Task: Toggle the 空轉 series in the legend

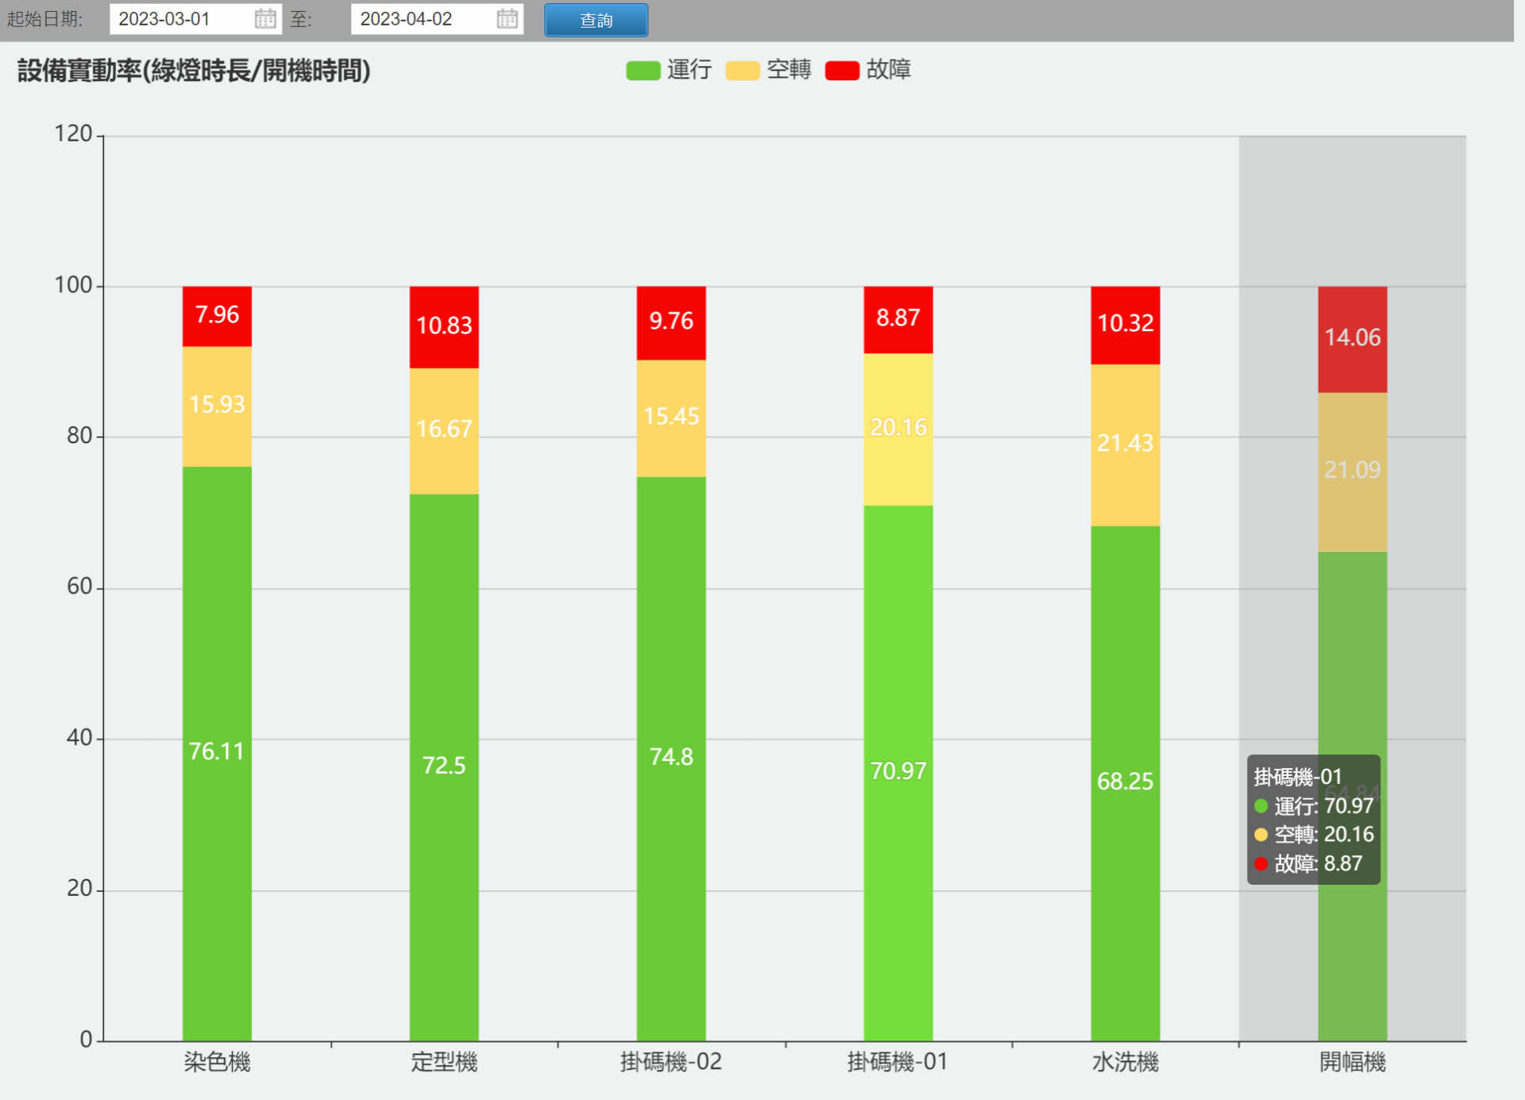Action: coord(768,70)
